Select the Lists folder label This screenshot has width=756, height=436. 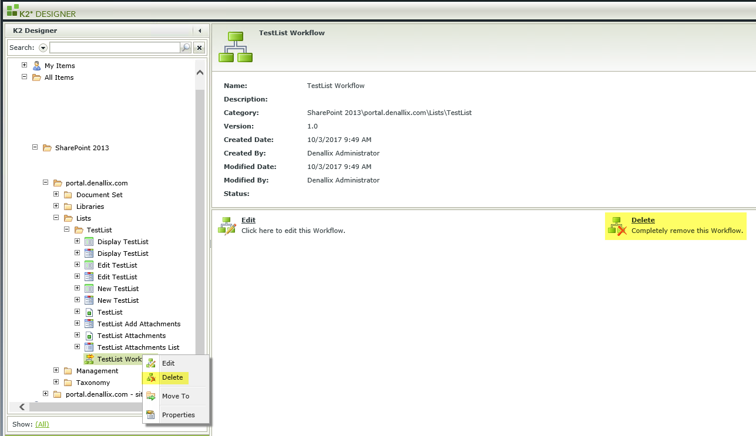pos(84,218)
